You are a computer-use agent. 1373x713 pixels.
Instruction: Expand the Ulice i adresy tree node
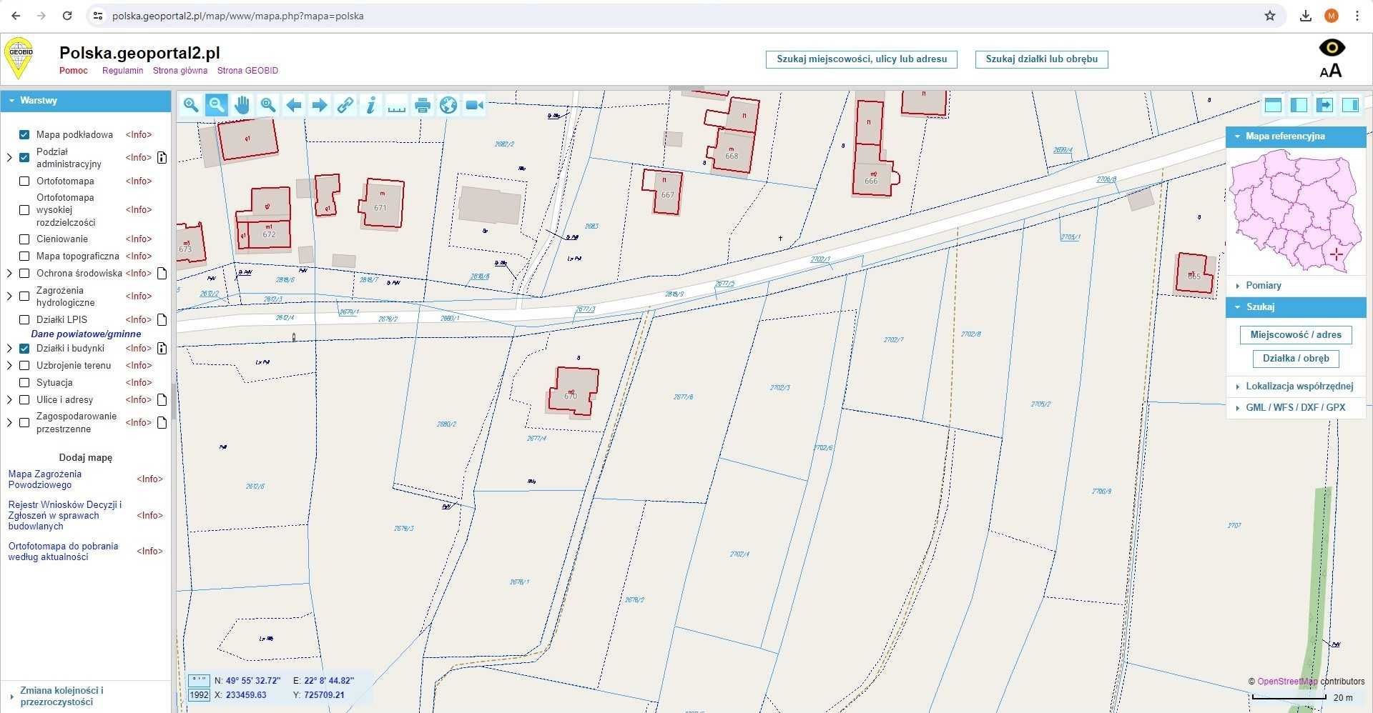tap(9, 400)
